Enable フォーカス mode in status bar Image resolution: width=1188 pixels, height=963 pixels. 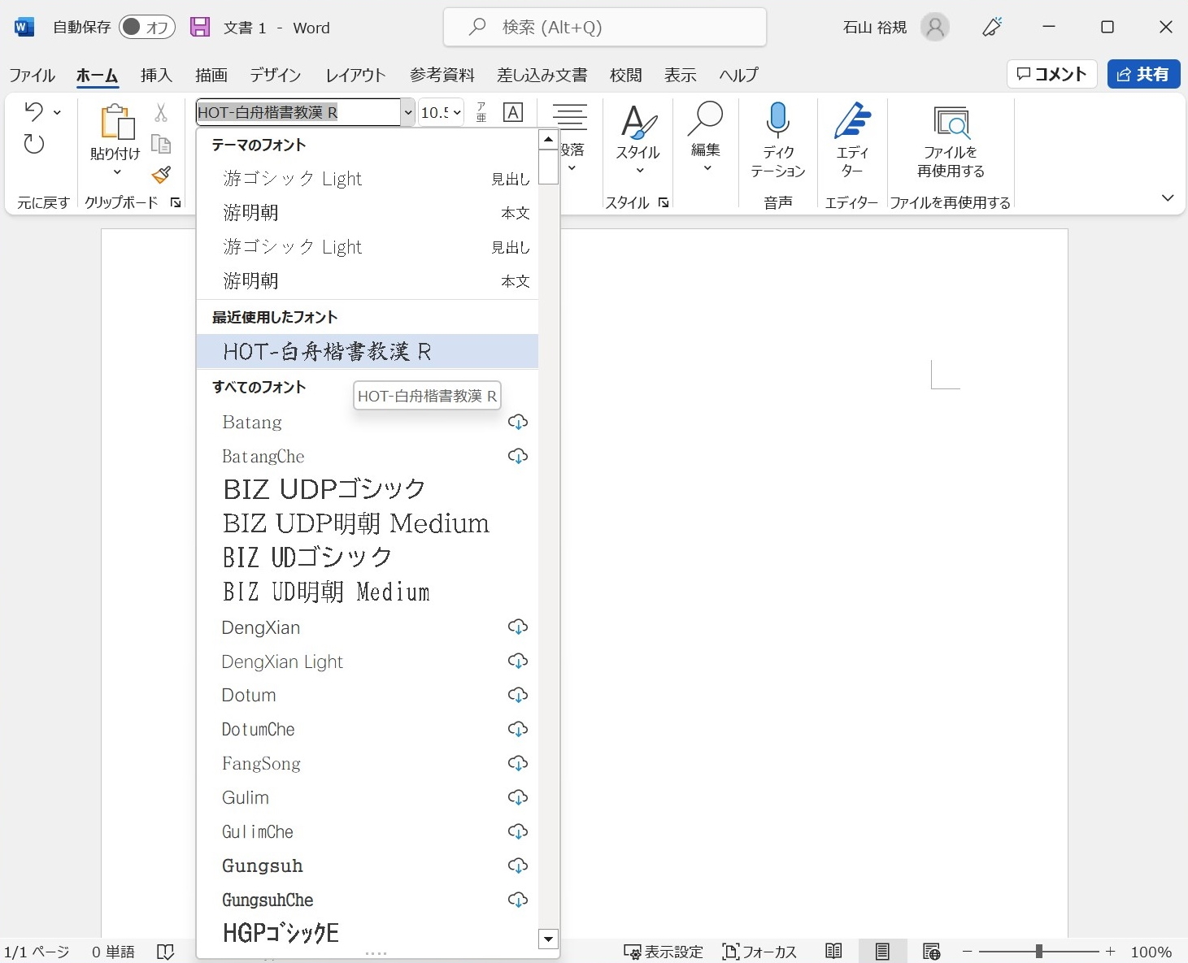759,951
